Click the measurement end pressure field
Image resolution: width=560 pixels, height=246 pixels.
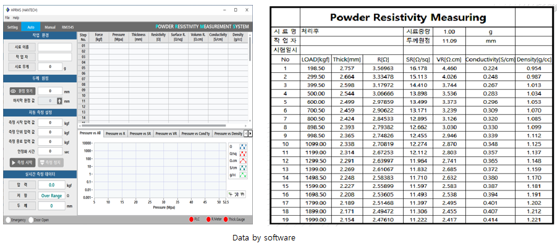[x=50, y=142]
